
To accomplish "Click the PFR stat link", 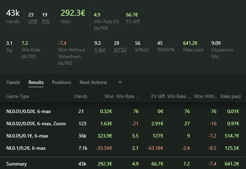I will pos(46,21).
